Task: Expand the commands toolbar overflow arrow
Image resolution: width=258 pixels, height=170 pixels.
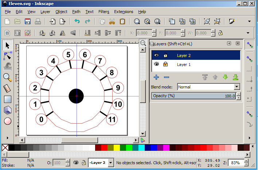Action: 250,21
